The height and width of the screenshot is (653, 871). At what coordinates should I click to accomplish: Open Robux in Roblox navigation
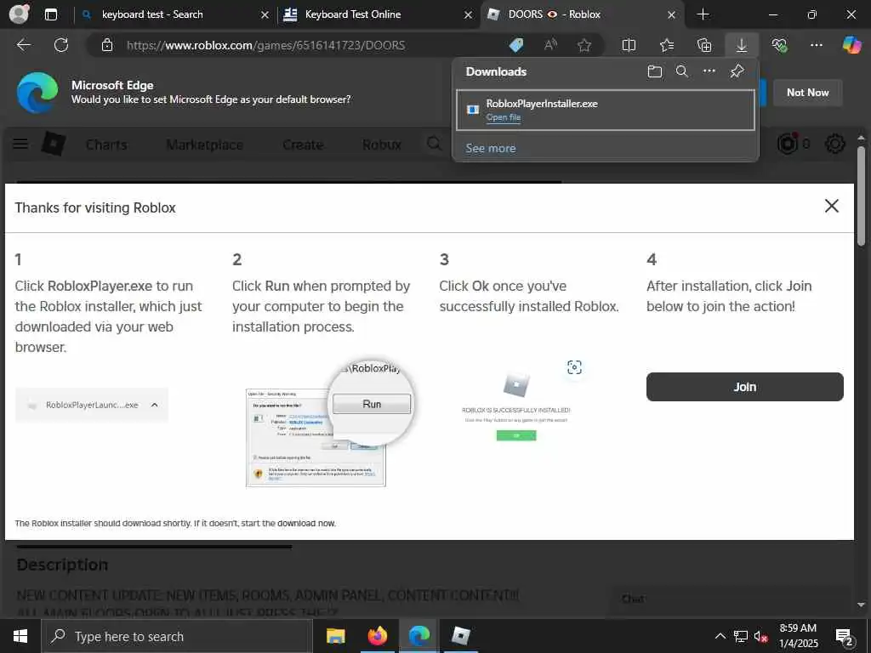[382, 145]
